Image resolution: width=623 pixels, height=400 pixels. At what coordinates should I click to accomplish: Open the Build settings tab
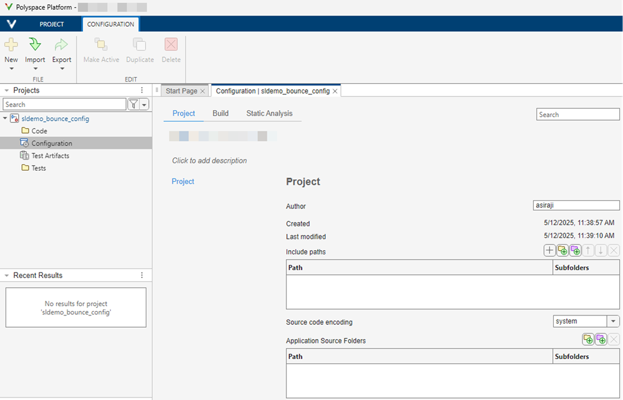pos(221,113)
